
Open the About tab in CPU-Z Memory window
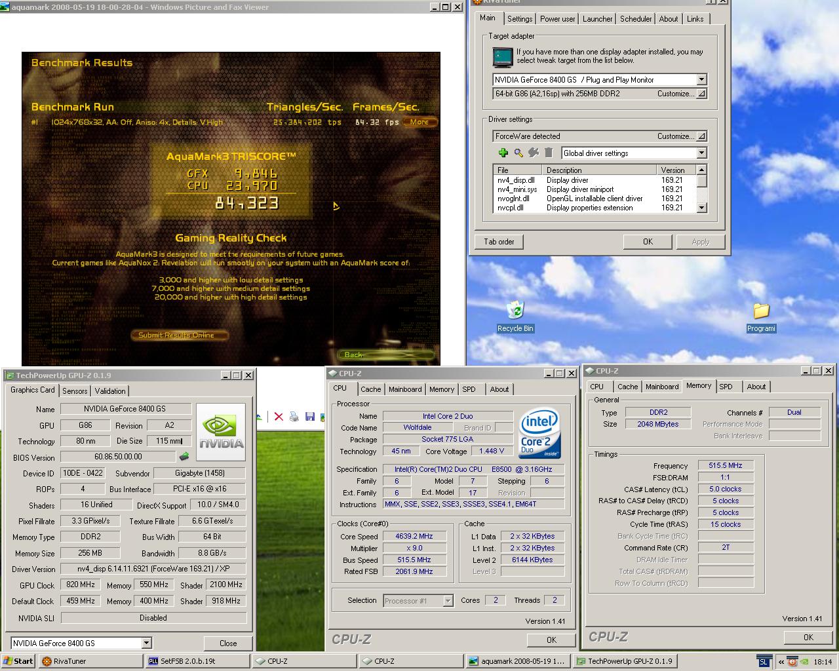[756, 387]
